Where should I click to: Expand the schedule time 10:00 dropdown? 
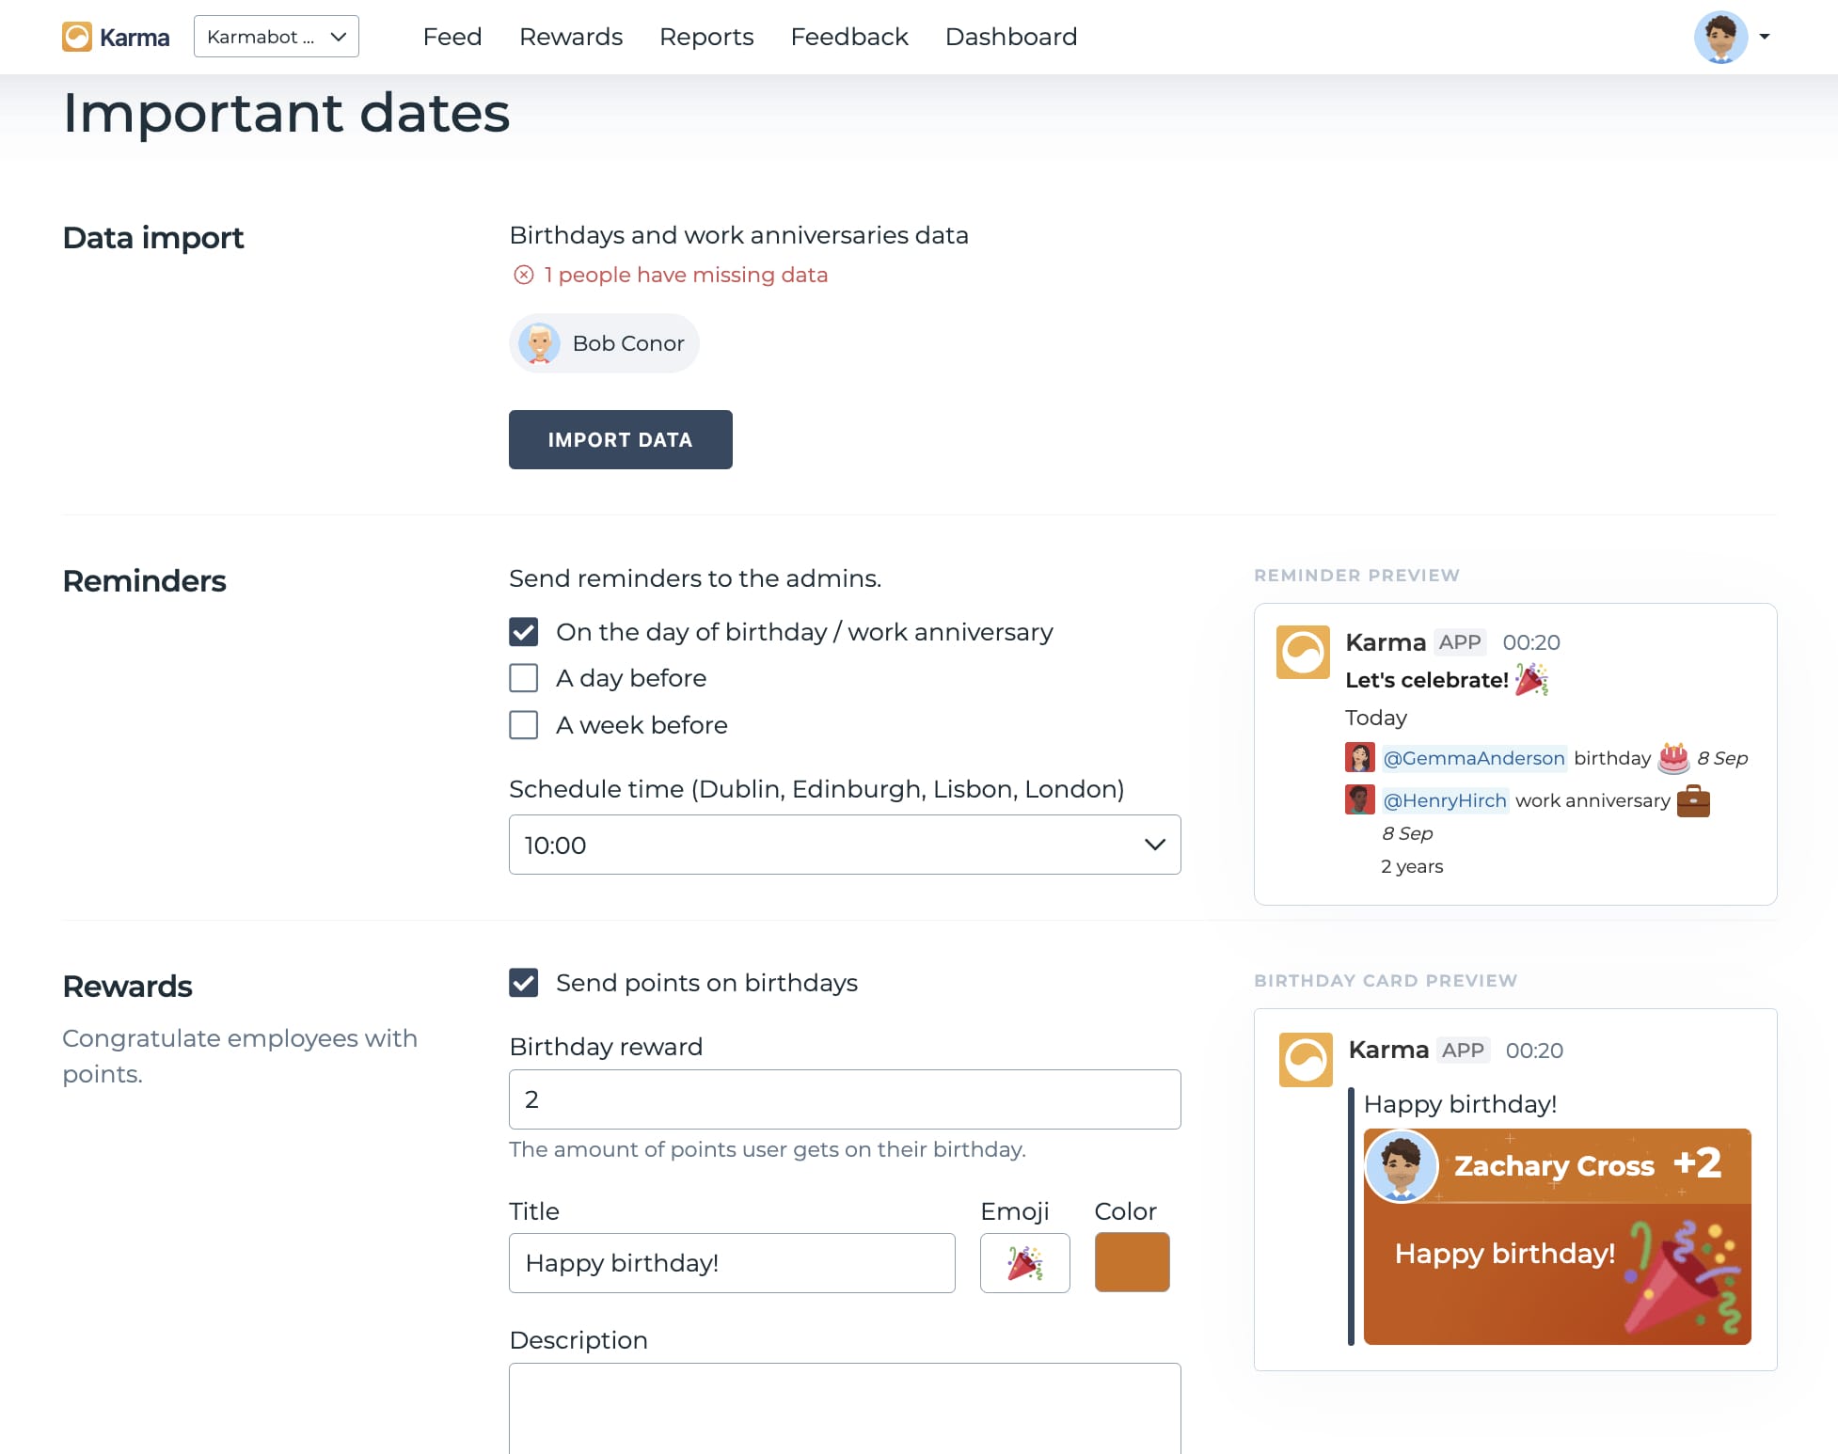coord(844,845)
